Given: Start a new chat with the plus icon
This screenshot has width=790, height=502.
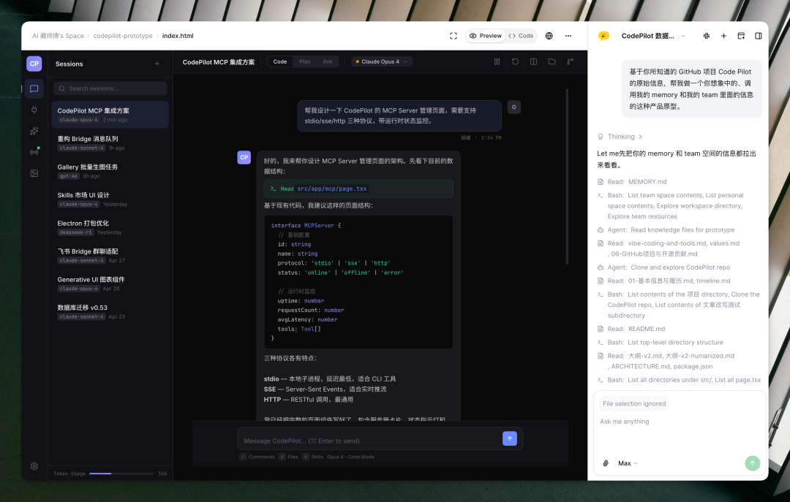Looking at the screenshot, I should tap(723, 35).
